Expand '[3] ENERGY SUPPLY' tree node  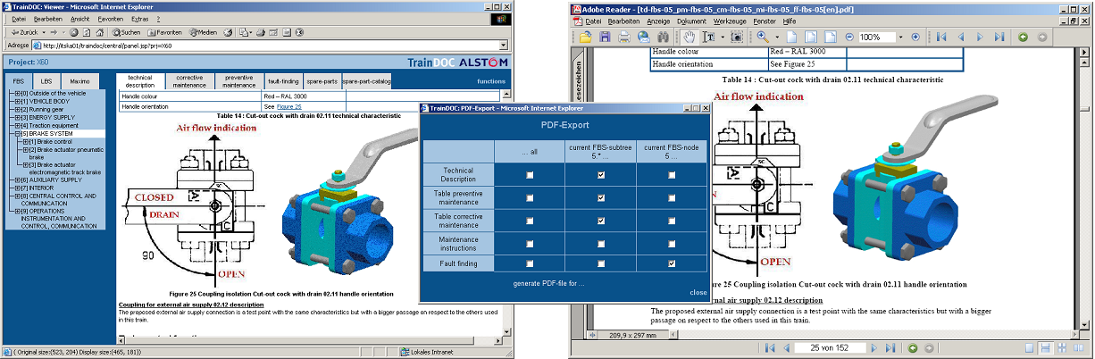click(x=17, y=118)
